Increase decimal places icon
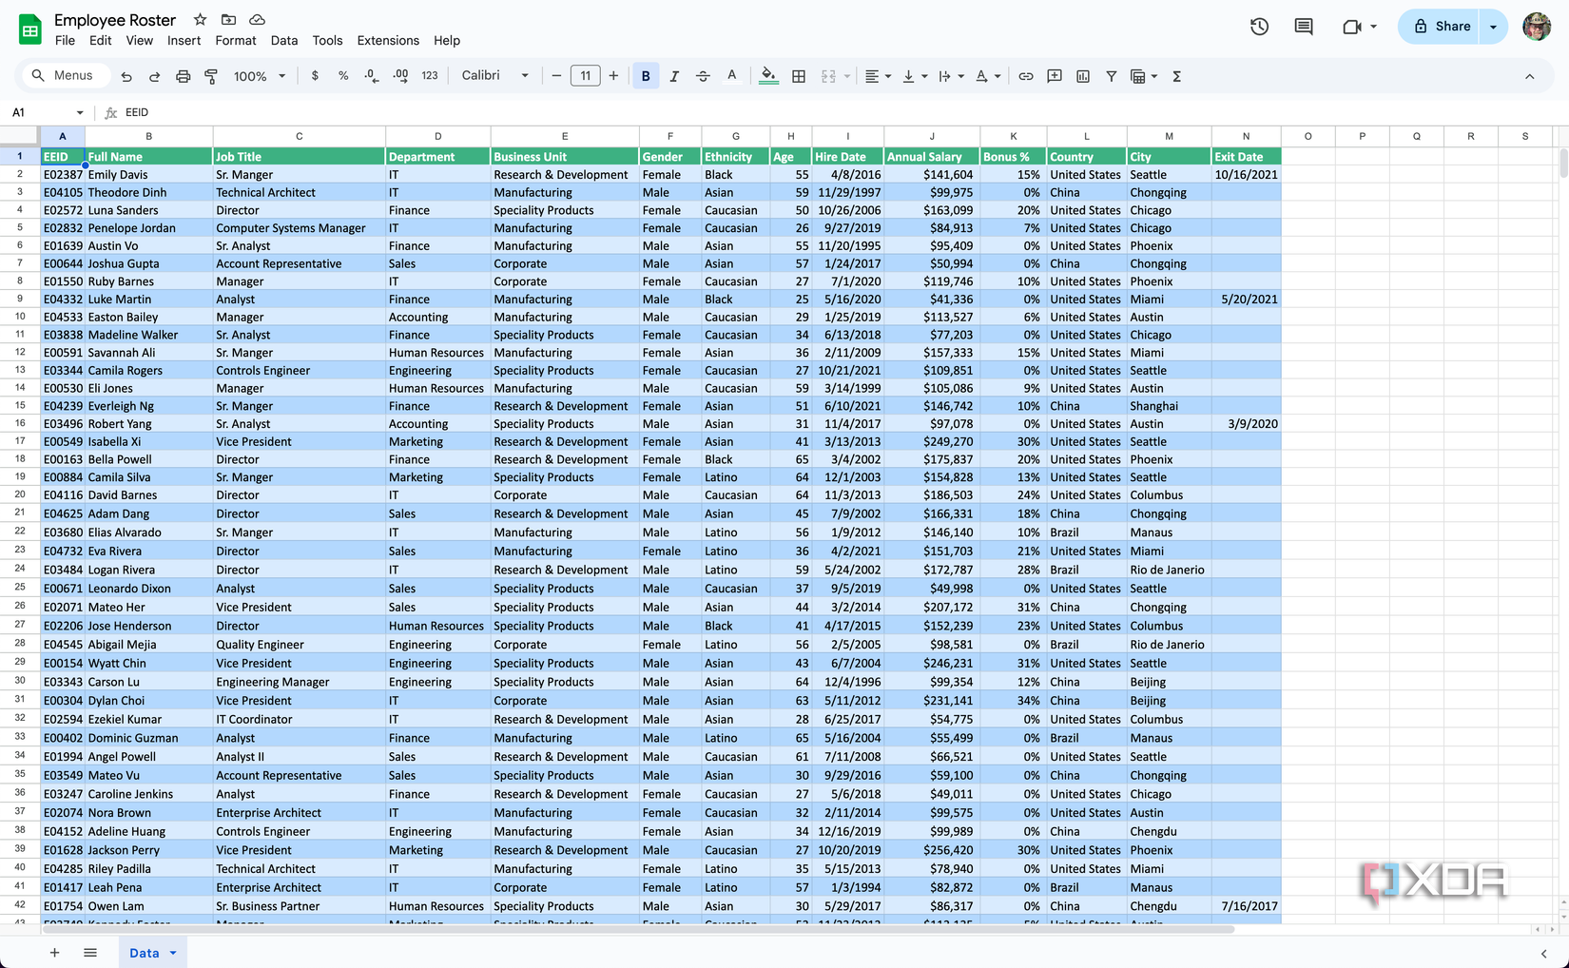 click(400, 76)
